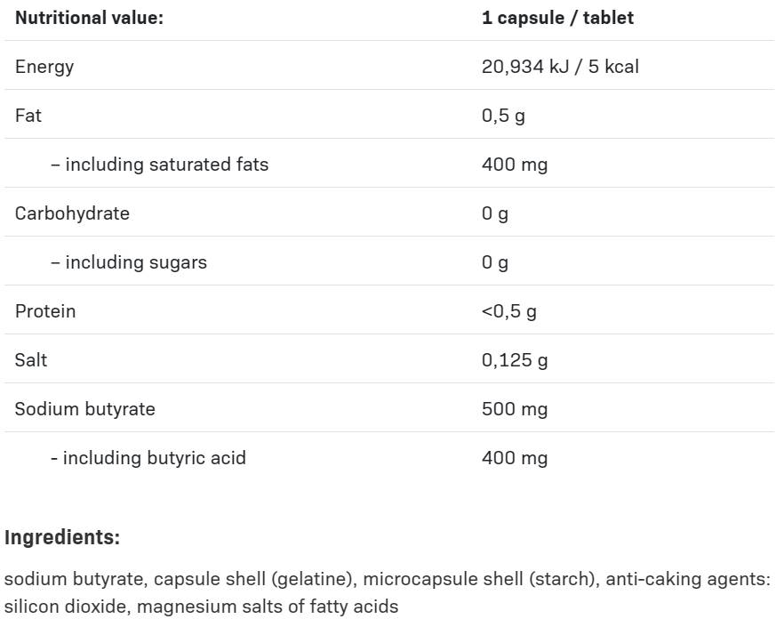The height and width of the screenshot is (619, 776).
Task: Click the 'including sugars' row label
Action: (129, 262)
